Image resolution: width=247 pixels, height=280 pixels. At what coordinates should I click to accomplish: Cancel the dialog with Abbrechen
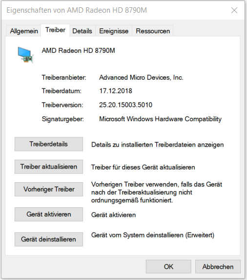pos(218,267)
